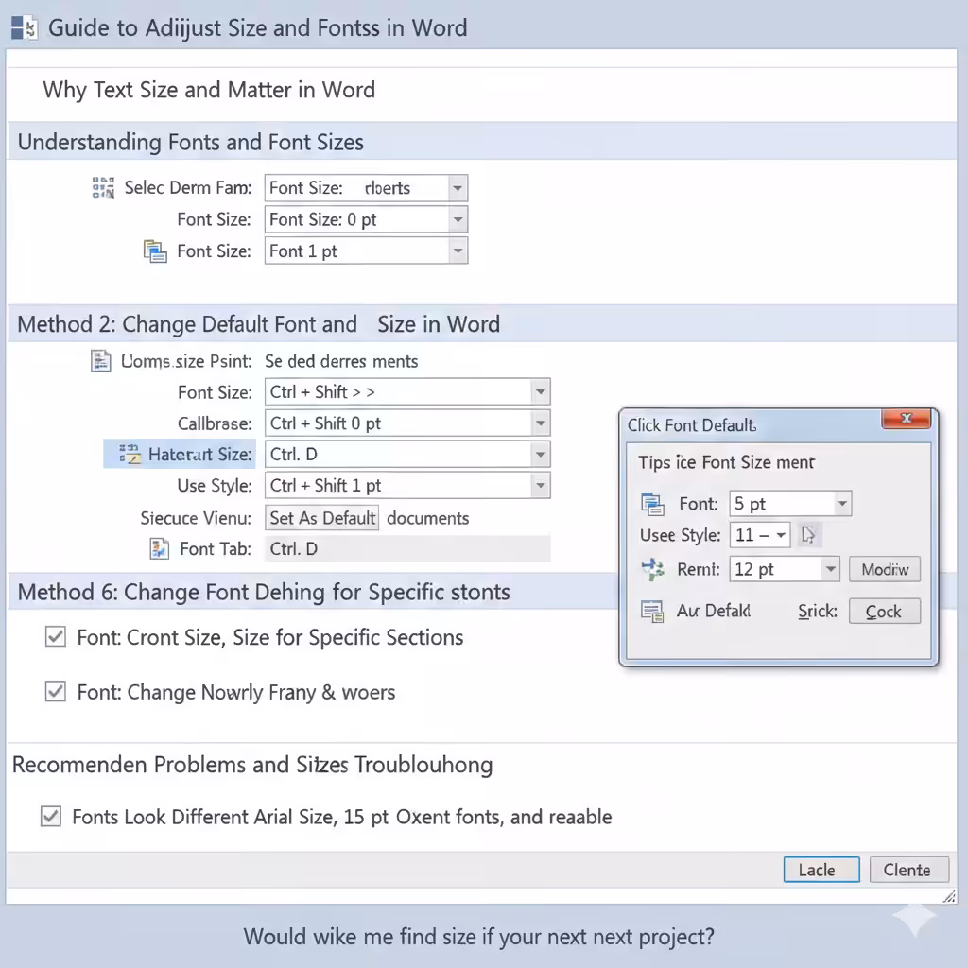Screen dimensions: 968x968
Task: Click Recomenden Problems and Sizes Troublouhong heading
Action: point(252,764)
